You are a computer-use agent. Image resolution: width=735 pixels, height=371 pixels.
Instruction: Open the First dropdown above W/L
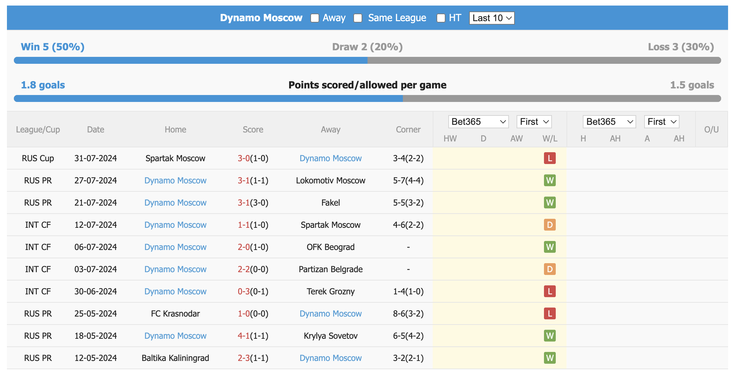534,122
